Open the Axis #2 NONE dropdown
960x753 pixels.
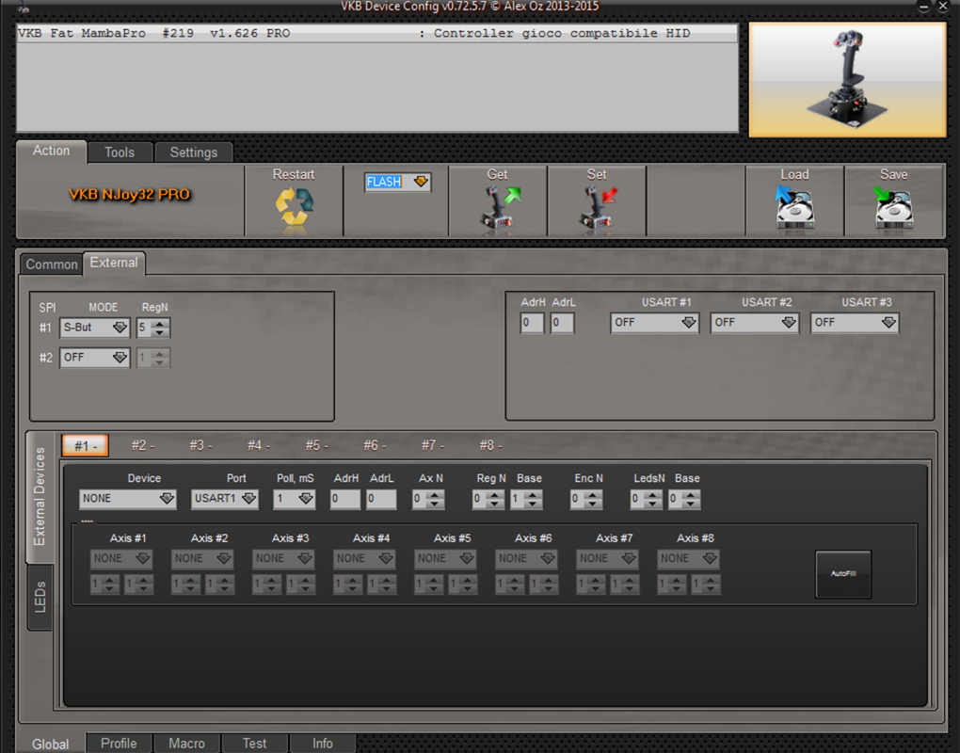(x=202, y=558)
